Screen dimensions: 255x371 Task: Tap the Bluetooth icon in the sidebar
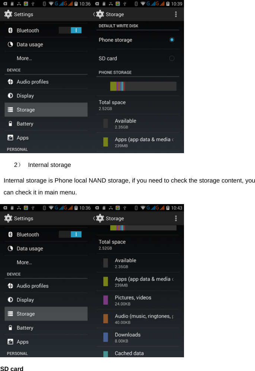point(10,30)
